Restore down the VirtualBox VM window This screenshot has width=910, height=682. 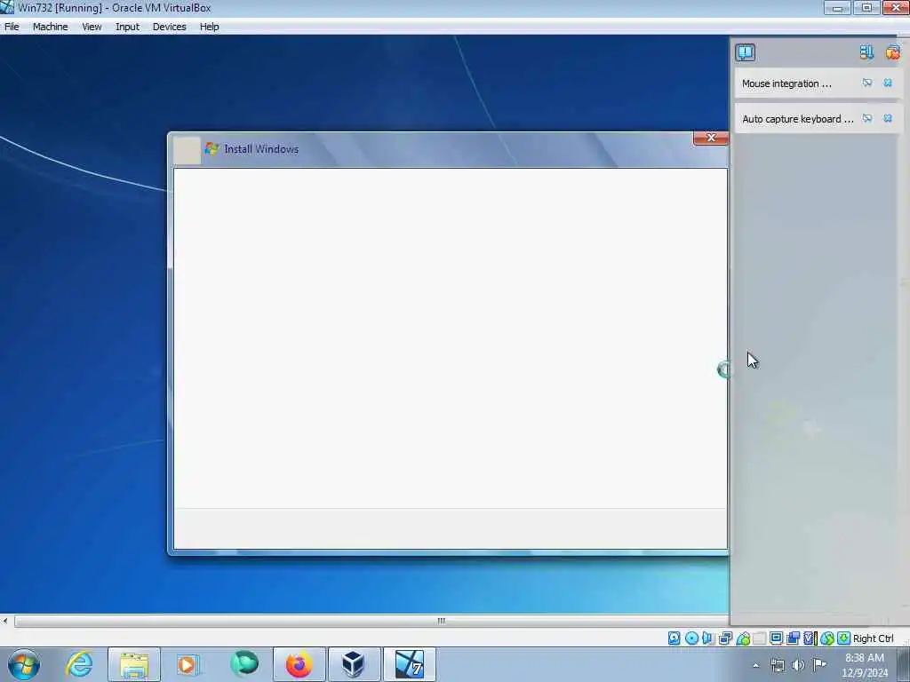[866, 7]
